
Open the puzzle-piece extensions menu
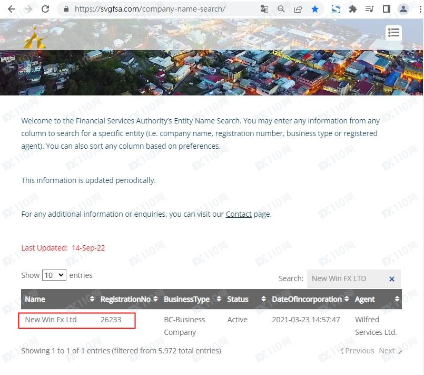click(x=353, y=9)
